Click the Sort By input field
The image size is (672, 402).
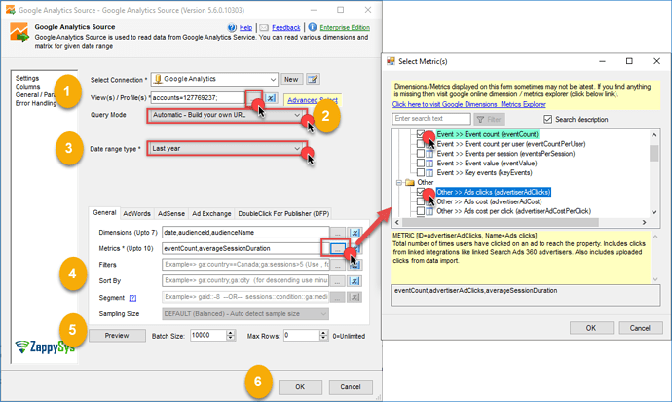[245, 281]
